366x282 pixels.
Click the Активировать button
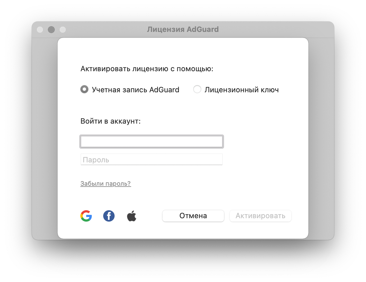pyautogui.click(x=261, y=216)
